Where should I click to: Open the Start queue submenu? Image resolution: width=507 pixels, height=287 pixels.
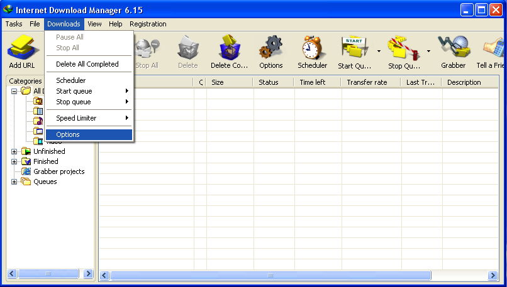[89, 91]
